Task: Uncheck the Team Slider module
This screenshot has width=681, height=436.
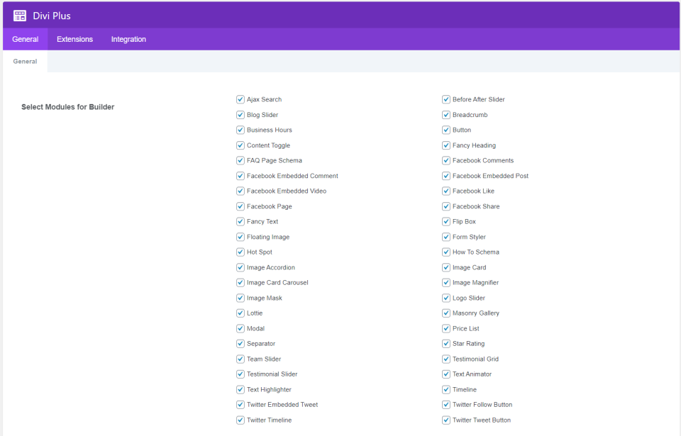Action: coord(240,359)
